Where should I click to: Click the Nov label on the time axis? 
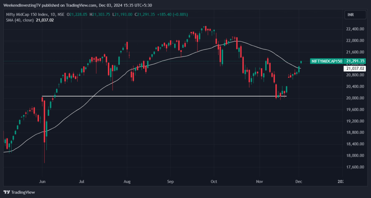click(259, 182)
